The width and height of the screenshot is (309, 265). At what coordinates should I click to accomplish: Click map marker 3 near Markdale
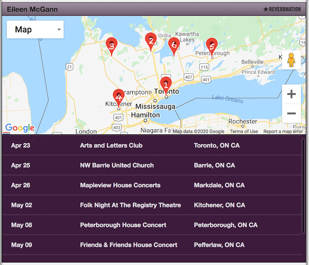[112, 45]
